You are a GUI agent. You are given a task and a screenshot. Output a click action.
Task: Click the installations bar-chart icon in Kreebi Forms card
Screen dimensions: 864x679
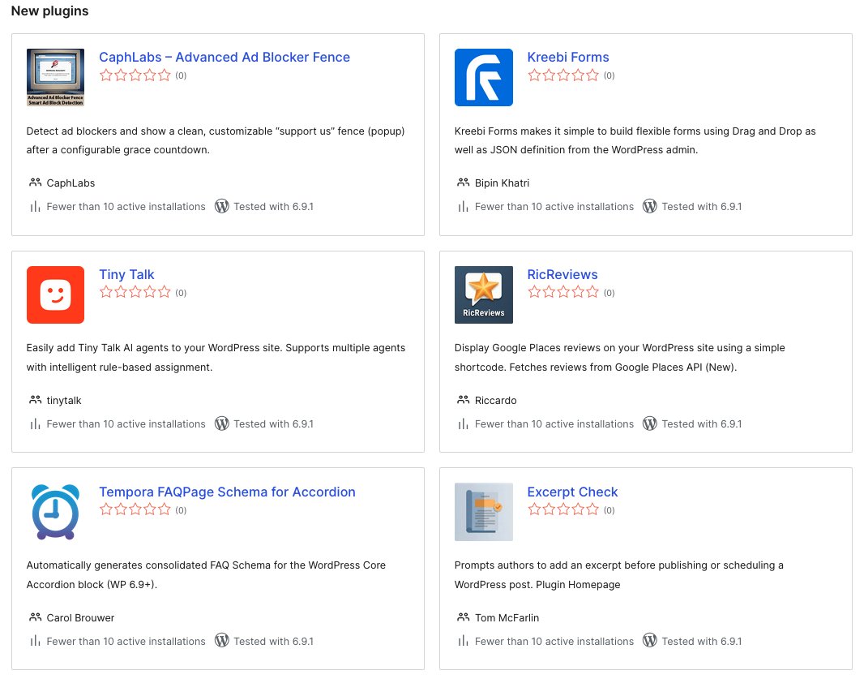point(464,206)
